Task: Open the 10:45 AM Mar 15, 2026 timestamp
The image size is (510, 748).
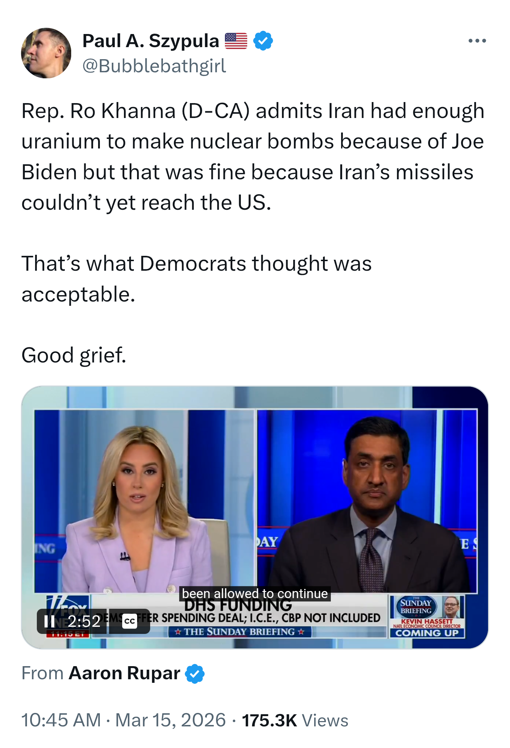Action: point(124,720)
